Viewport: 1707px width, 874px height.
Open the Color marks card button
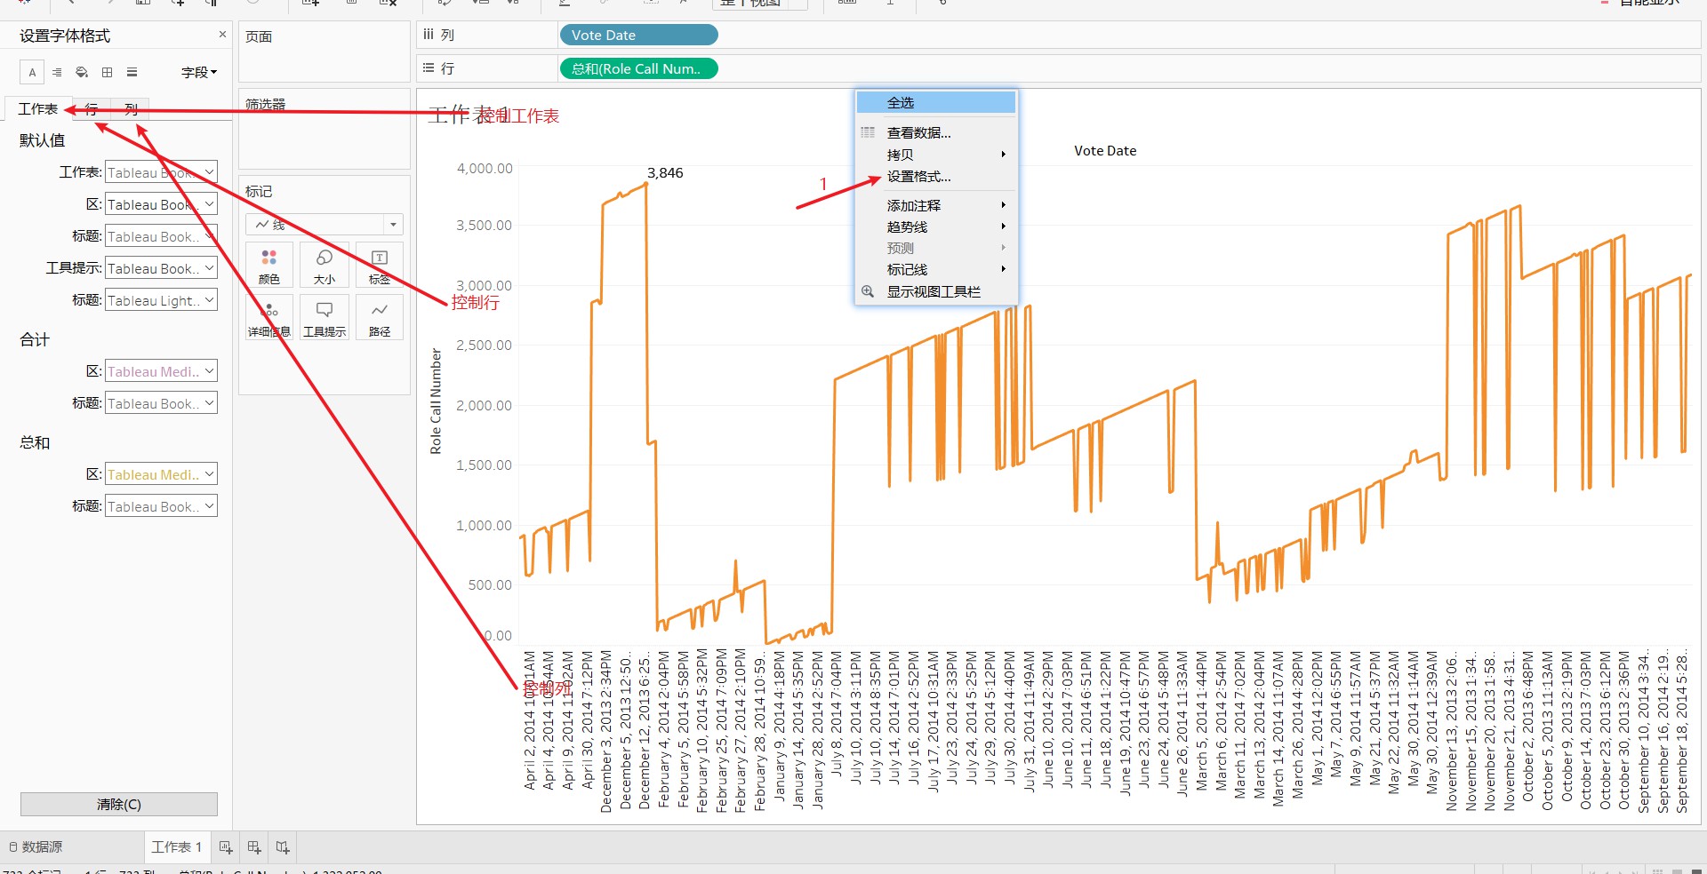269,265
